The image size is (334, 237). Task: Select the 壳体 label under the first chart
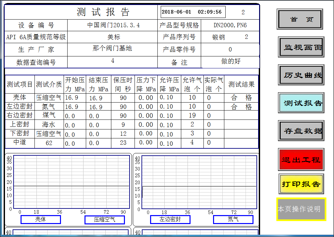coord(41,219)
